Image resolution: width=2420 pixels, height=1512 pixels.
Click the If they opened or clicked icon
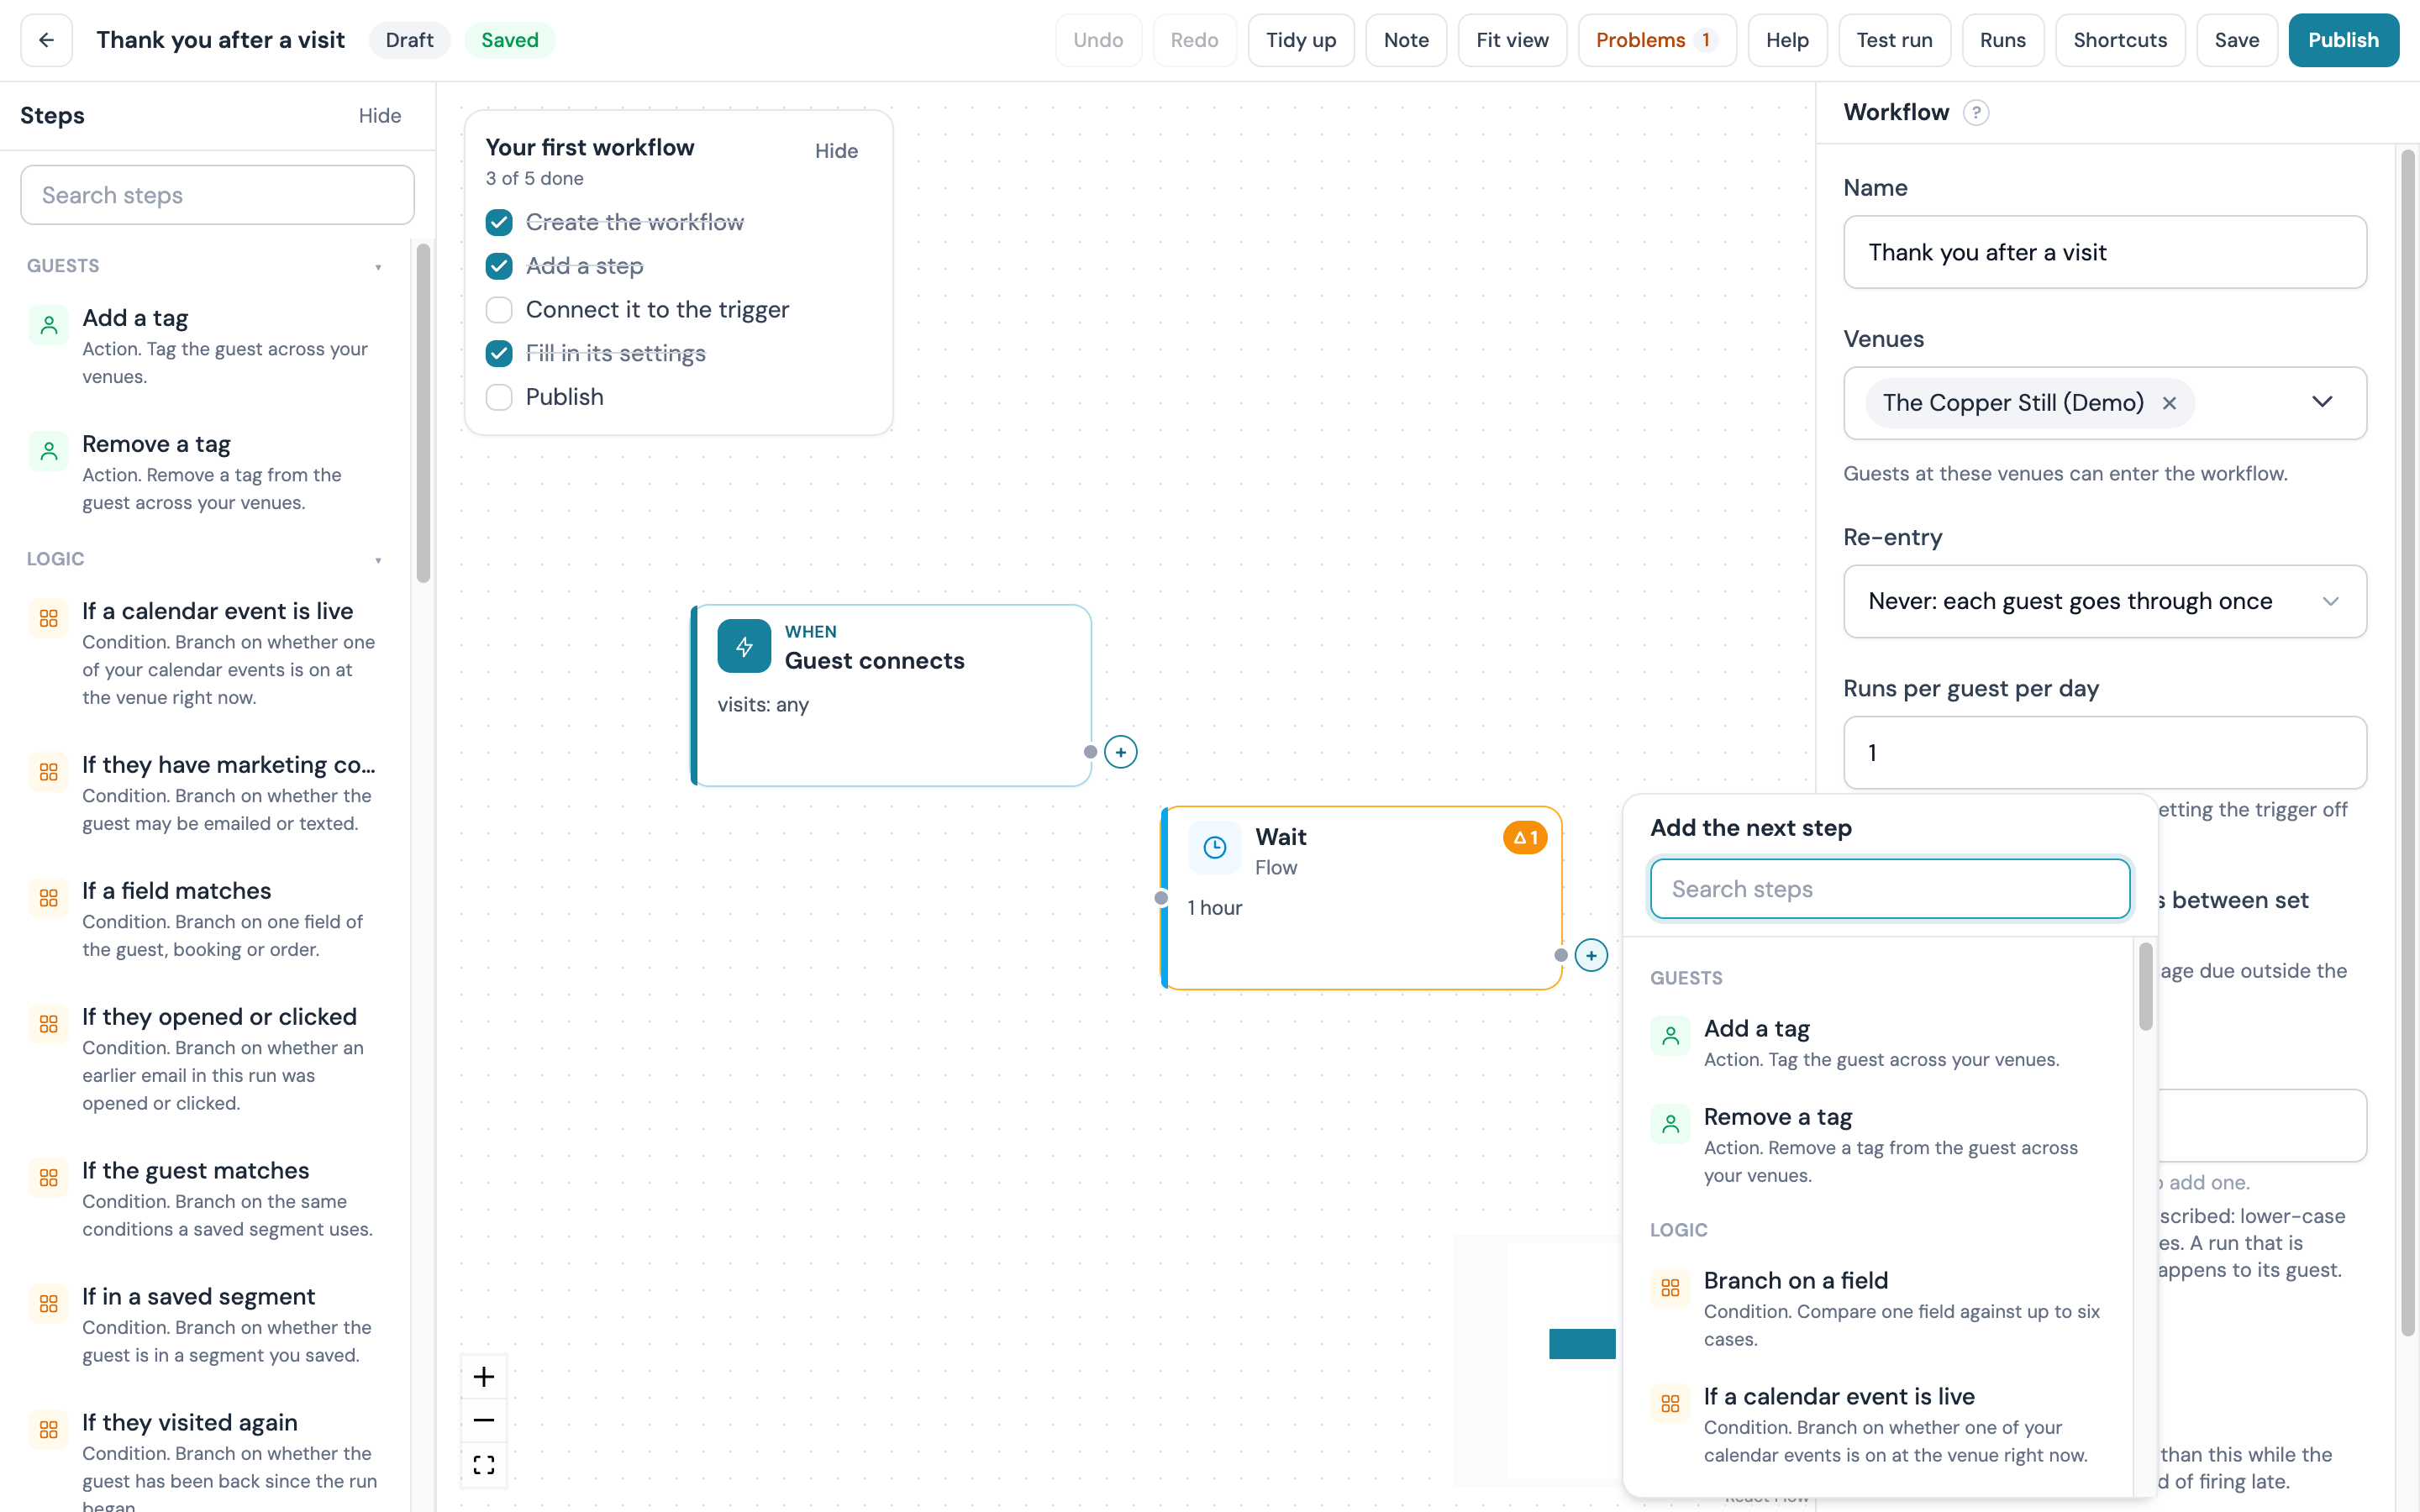[48, 1024]
